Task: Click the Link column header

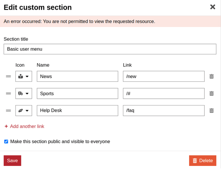Action: coord(127,65)
